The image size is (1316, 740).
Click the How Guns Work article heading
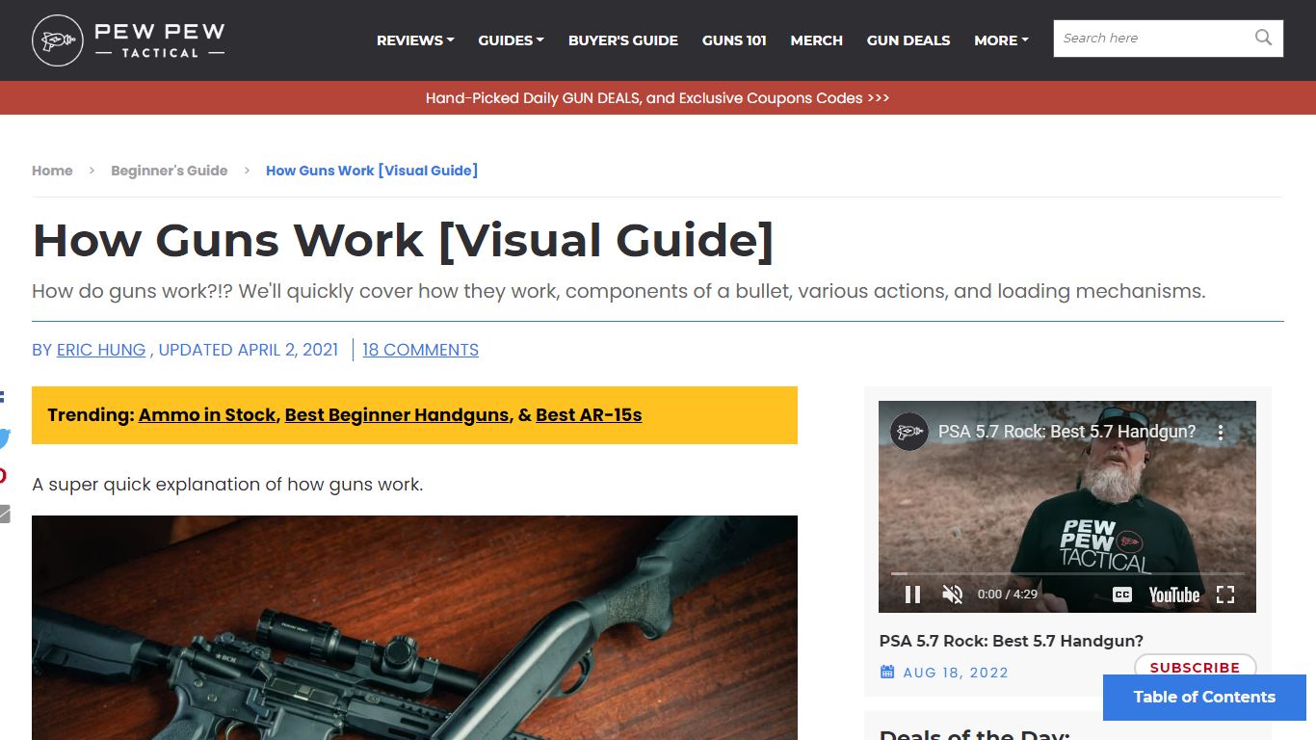click(x=403, y=240)
